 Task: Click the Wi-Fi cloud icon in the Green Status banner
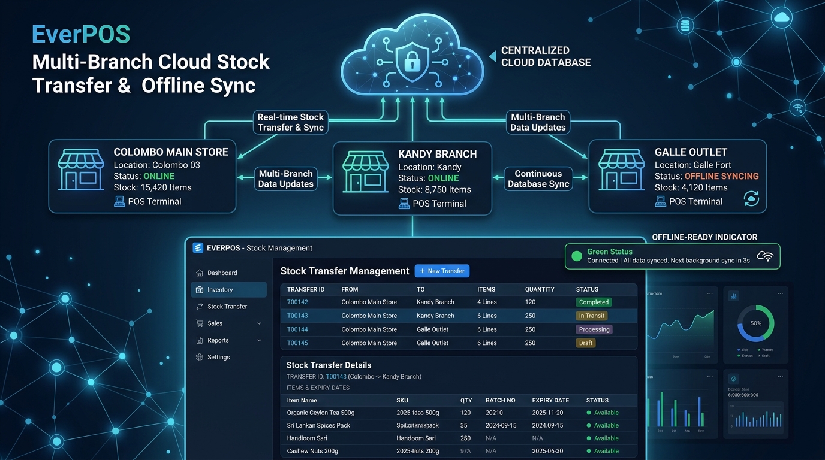coord(765,256)
